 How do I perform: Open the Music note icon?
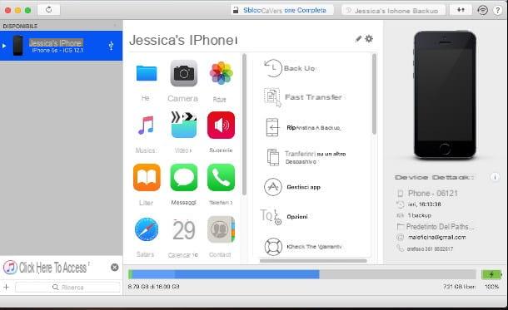coord(146,125)
